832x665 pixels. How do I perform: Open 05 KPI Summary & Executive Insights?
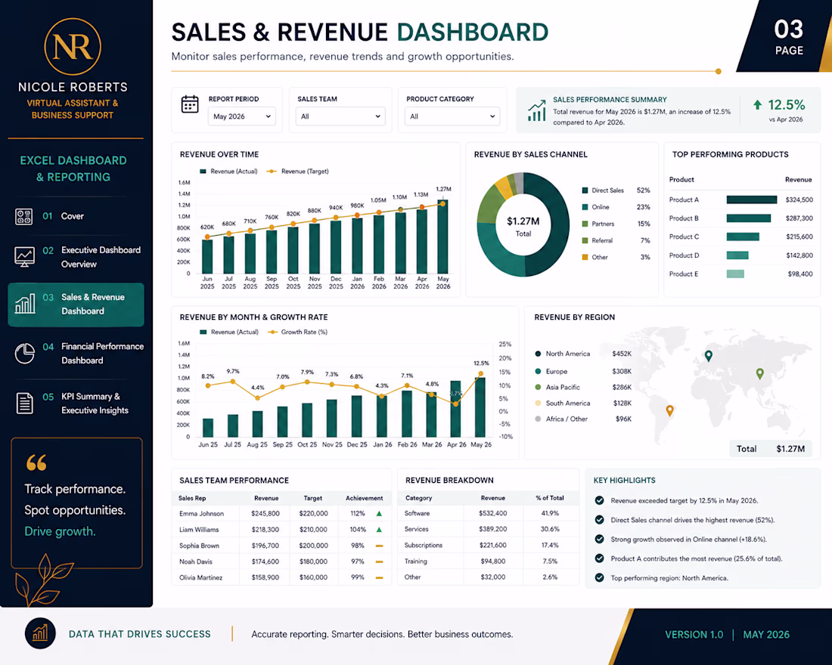click(76, 404)
